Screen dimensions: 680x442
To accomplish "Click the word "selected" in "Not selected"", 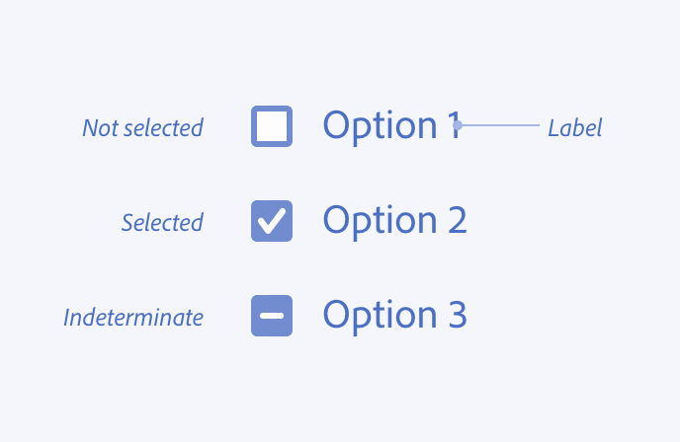I will pyautogui.click(x=162, y=128).
